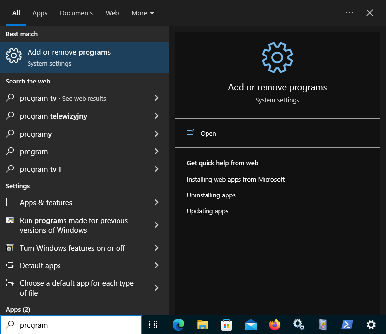386x334 pixels.
Task: Switch to the Apps tab
Action: point(40,13)
